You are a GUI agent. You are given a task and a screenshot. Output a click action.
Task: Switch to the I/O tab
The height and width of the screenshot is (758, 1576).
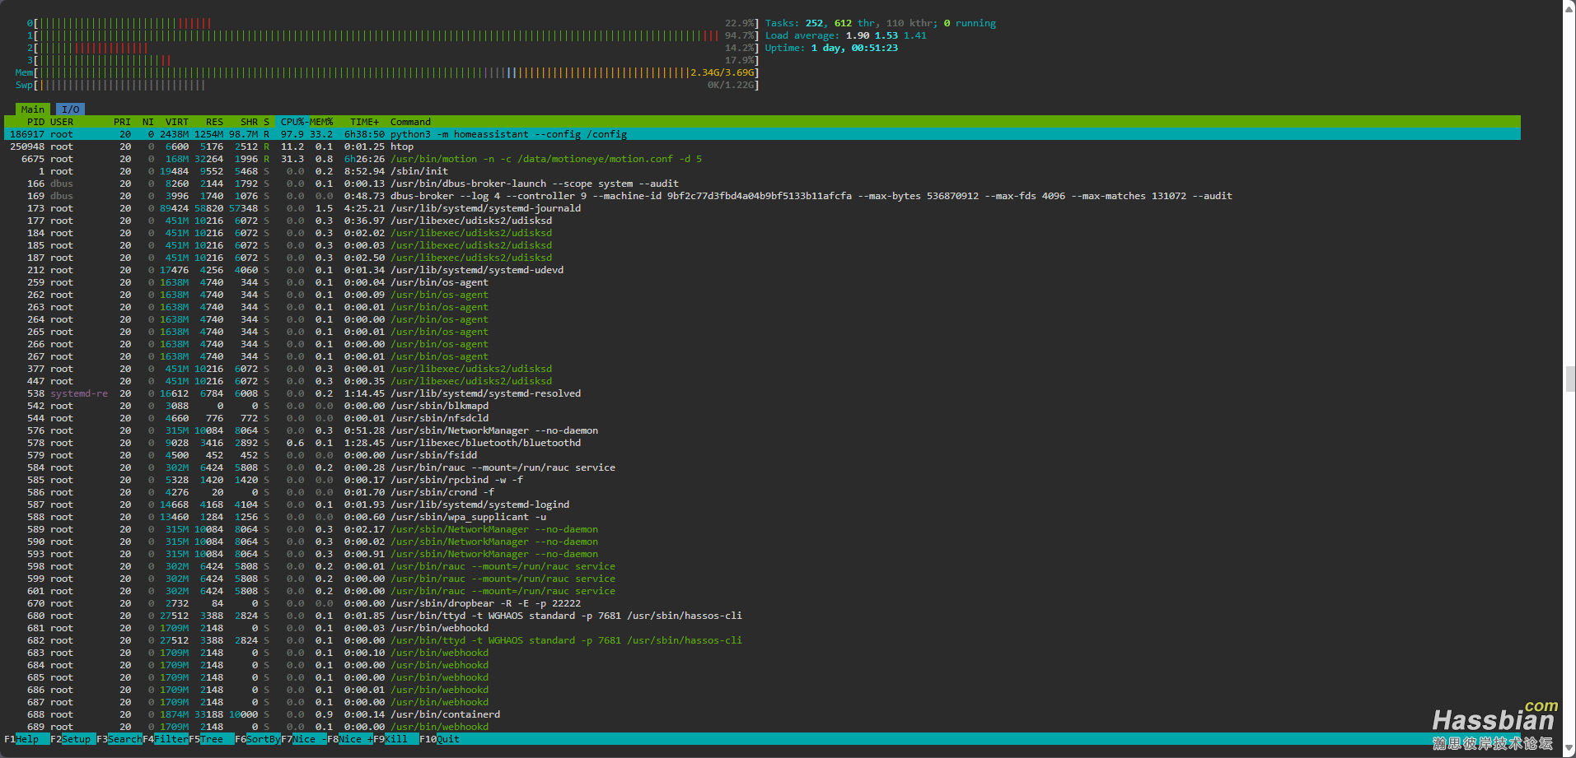(71, 109)
